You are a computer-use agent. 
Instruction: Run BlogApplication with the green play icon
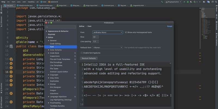[184, 2]
